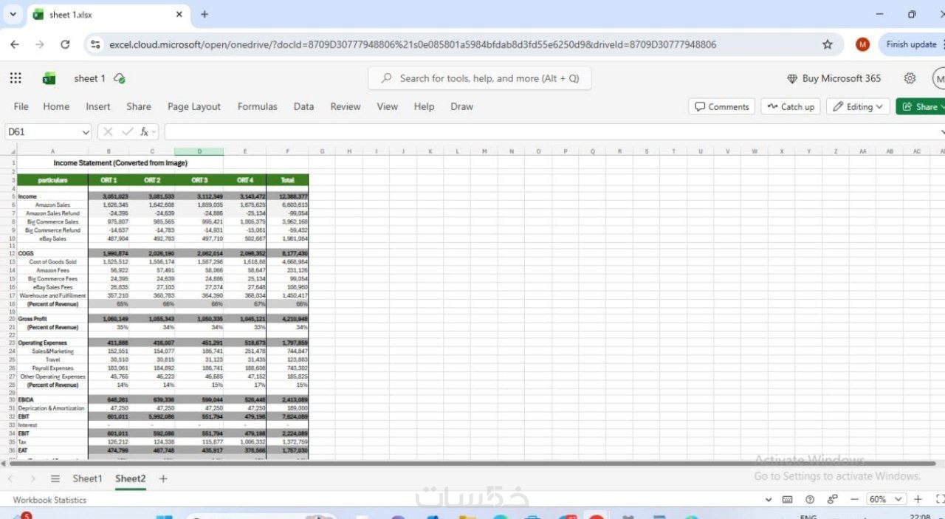Viewport: 945px width, 519px height.
Task: Open the Chrome profile M avatar
Action: [x=862, y=44]
